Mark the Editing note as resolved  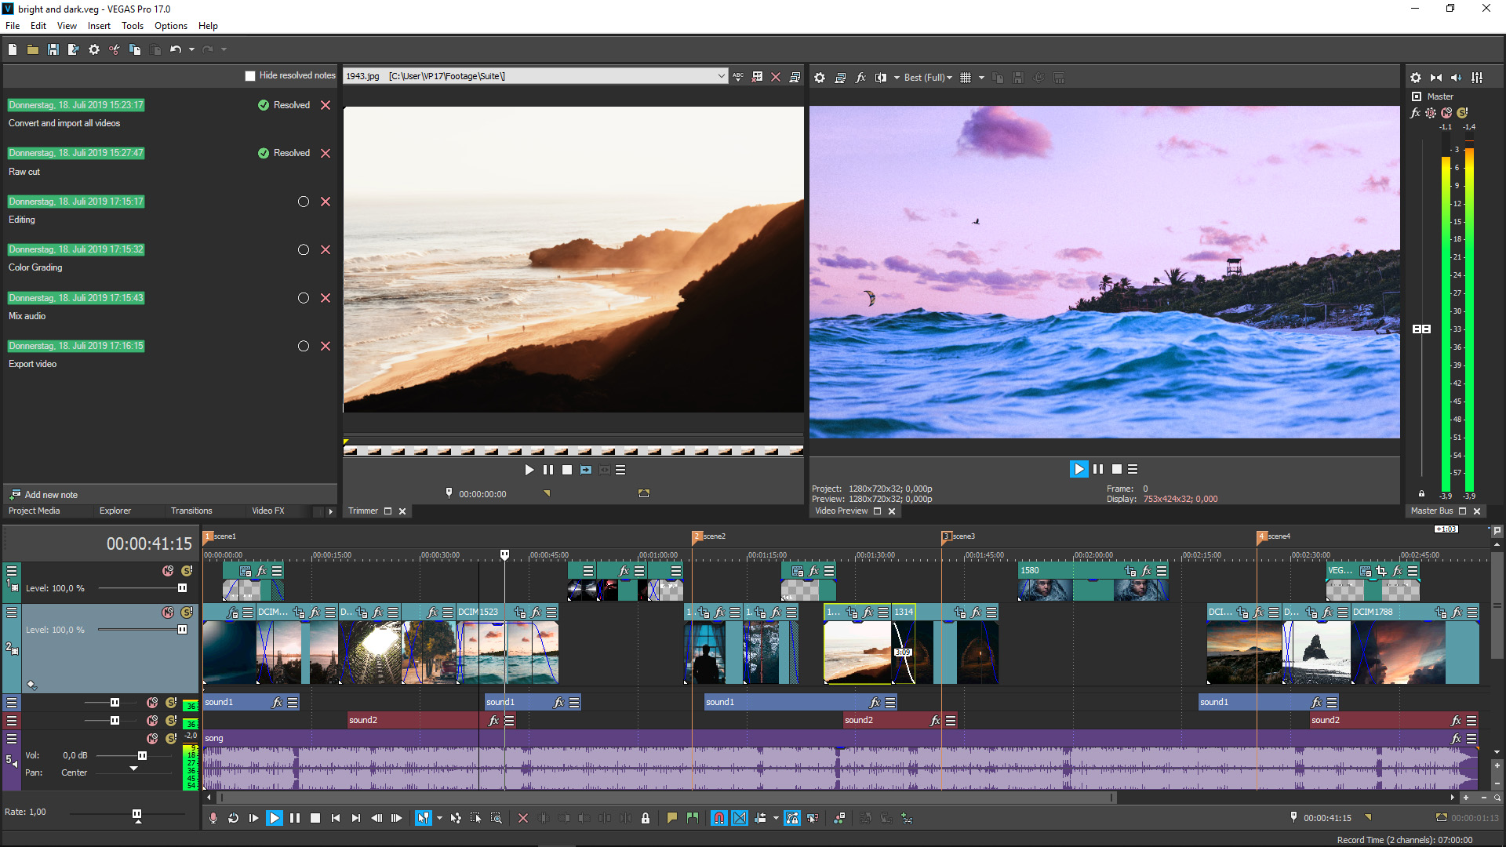click(x=304, y=202)
